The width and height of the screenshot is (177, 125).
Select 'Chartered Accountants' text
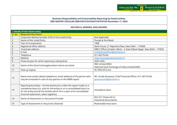[x=105, y=100]
